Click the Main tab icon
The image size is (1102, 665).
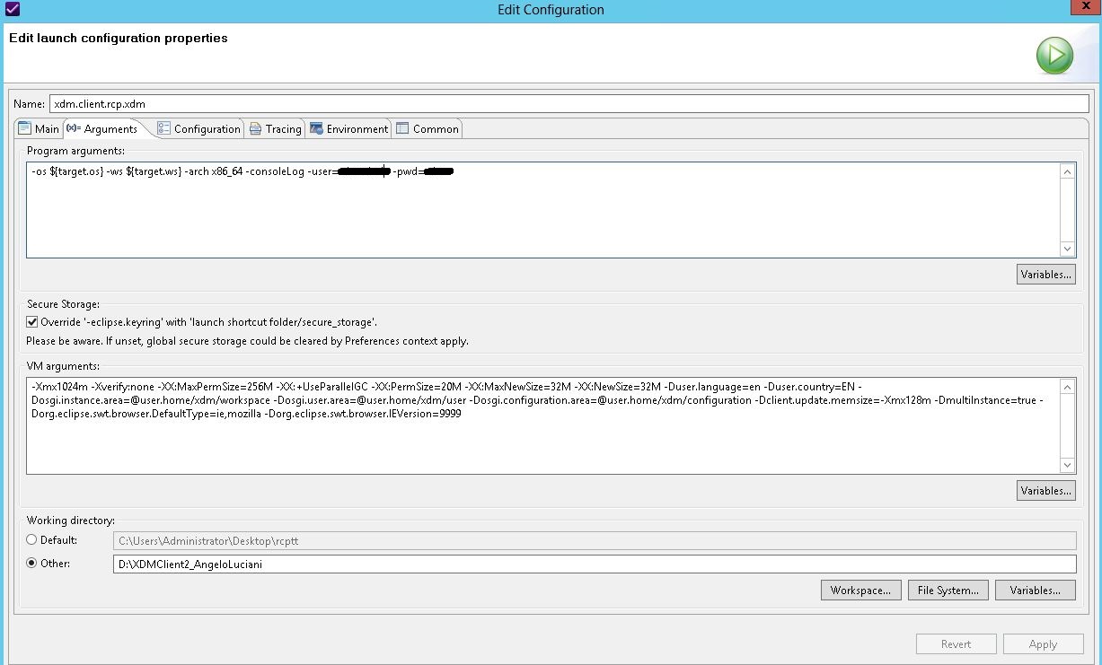(x=24, y=128)
